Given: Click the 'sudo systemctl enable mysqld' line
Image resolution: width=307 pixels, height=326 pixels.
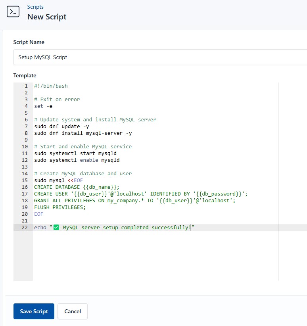Looking at the screenshot, I should point(77,160).
